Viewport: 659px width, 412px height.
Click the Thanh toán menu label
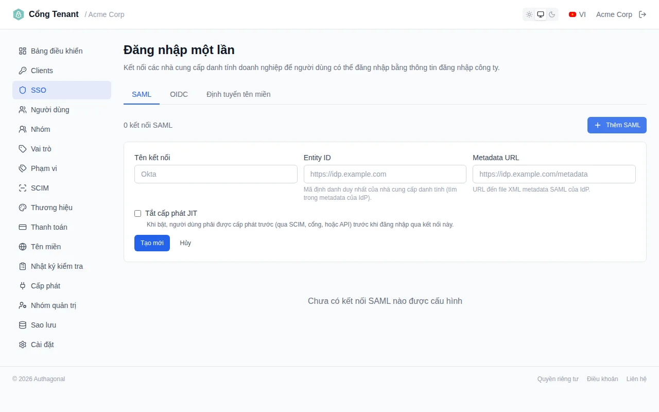[x=49, y=227]
